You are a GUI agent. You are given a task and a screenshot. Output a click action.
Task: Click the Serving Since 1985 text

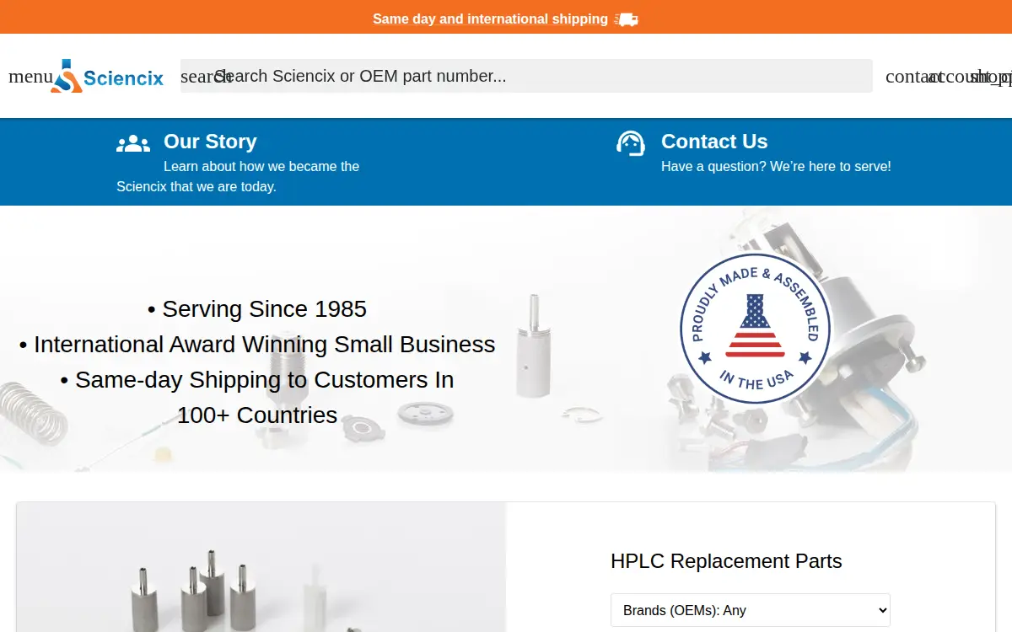point(257,309)
